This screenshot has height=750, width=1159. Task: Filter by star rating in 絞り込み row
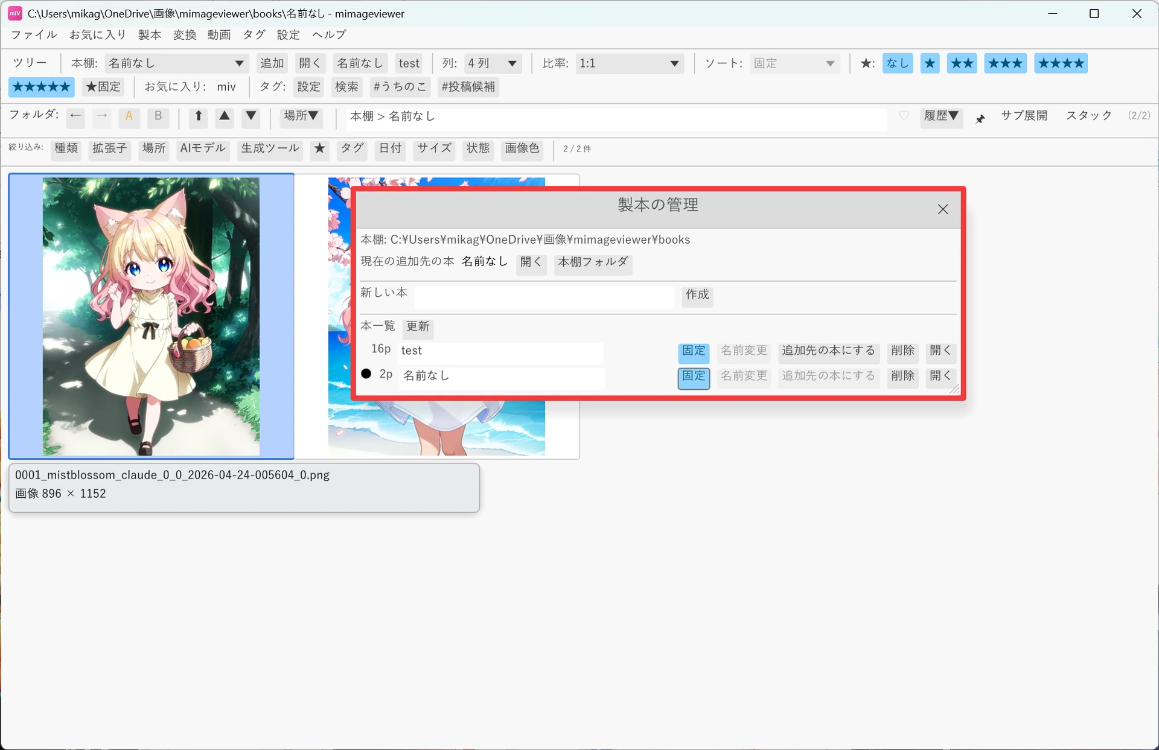coord(320,149)
